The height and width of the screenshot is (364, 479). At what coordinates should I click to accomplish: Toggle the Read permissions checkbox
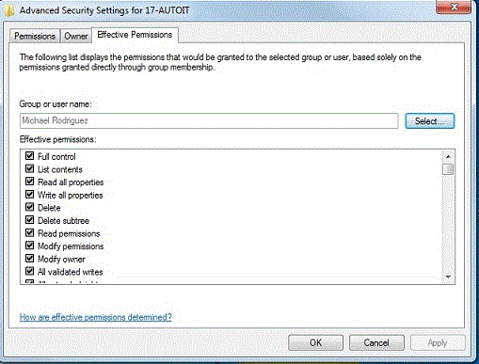click(x=29, y=232)
